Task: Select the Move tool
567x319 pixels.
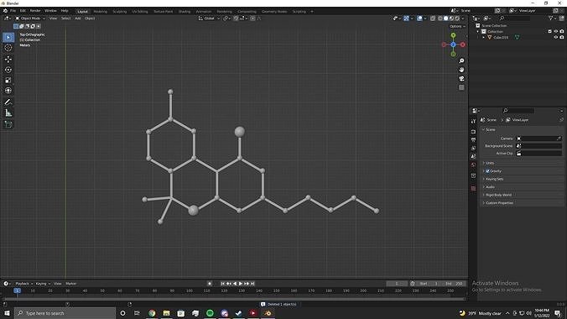Action: (8, 59)
